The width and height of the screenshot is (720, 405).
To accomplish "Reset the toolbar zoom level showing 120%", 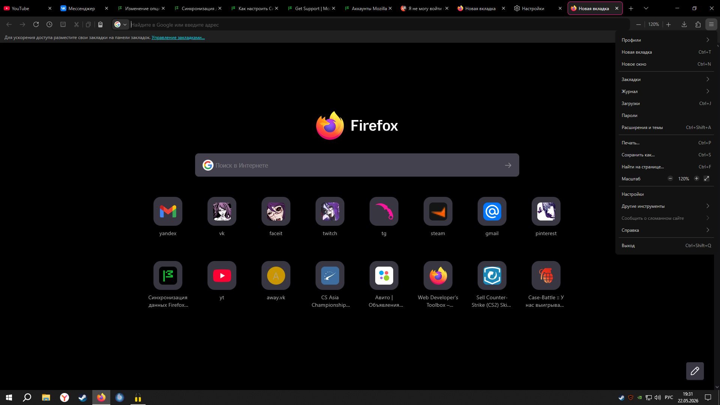I will click(653, 24).
